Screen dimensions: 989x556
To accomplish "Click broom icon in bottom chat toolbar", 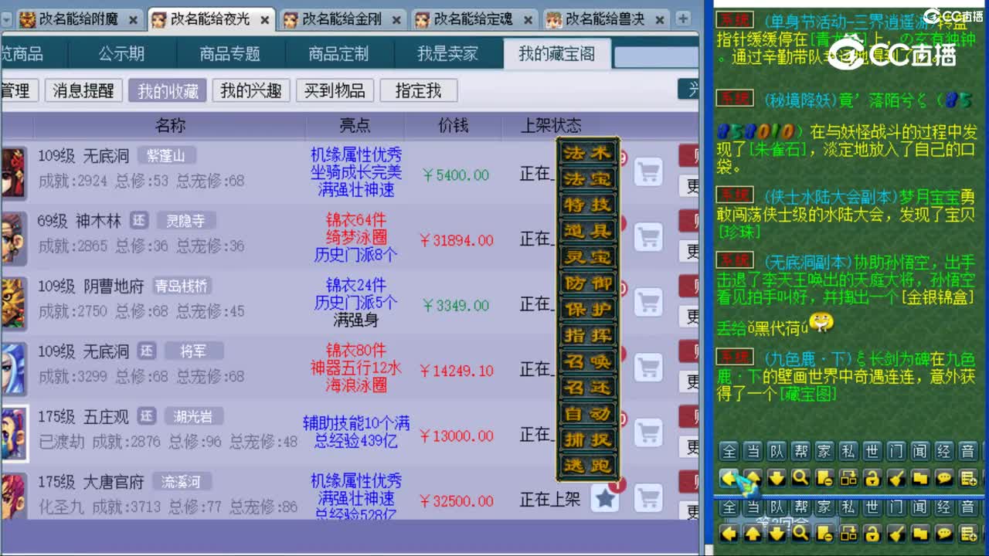I will tap(896, 533).
